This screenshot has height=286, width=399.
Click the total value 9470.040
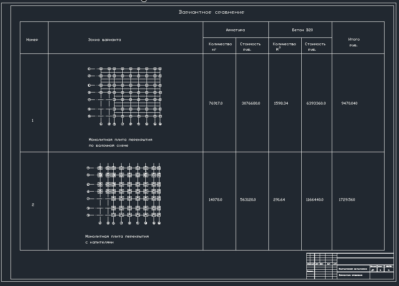pyautogui.click(x=349, y=103)
